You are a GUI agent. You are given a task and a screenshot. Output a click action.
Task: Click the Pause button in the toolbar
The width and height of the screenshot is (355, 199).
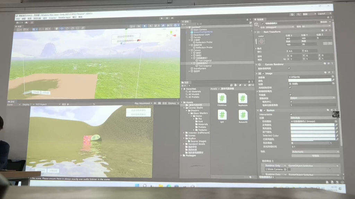(167, 18)
